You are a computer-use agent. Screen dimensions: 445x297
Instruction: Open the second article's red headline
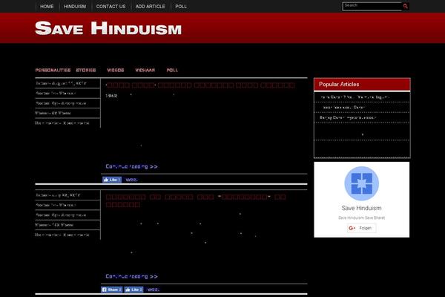click(196, 200)
